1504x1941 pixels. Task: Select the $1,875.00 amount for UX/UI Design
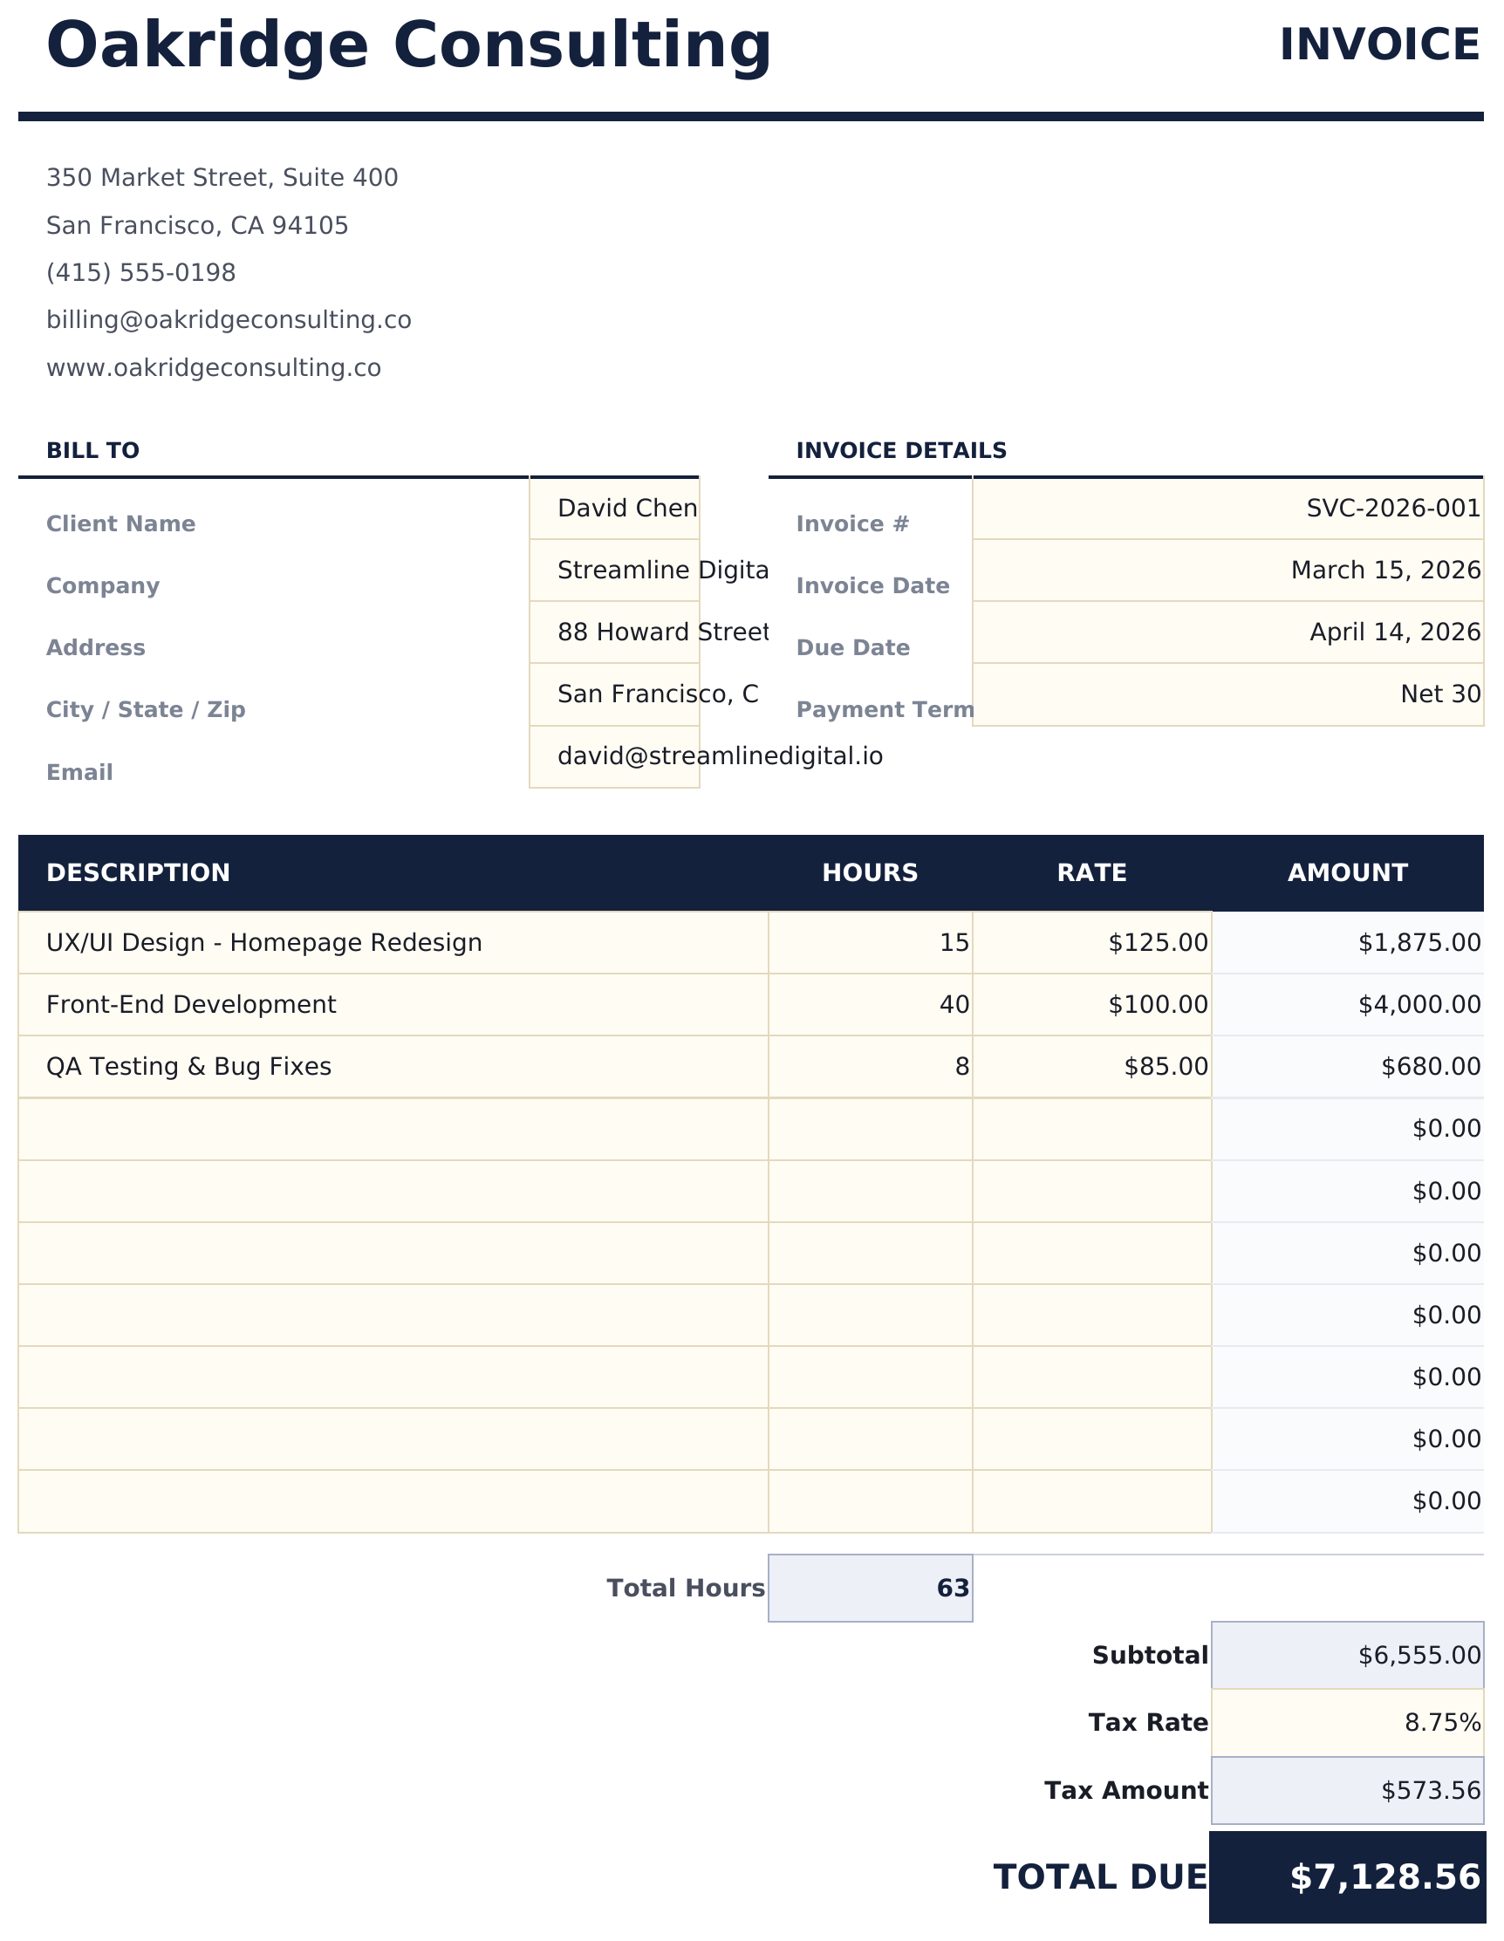click(1347, 943)
